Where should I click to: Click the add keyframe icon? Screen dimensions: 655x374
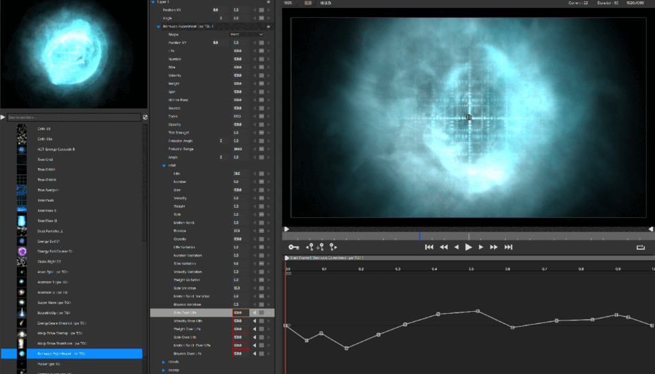321,247
